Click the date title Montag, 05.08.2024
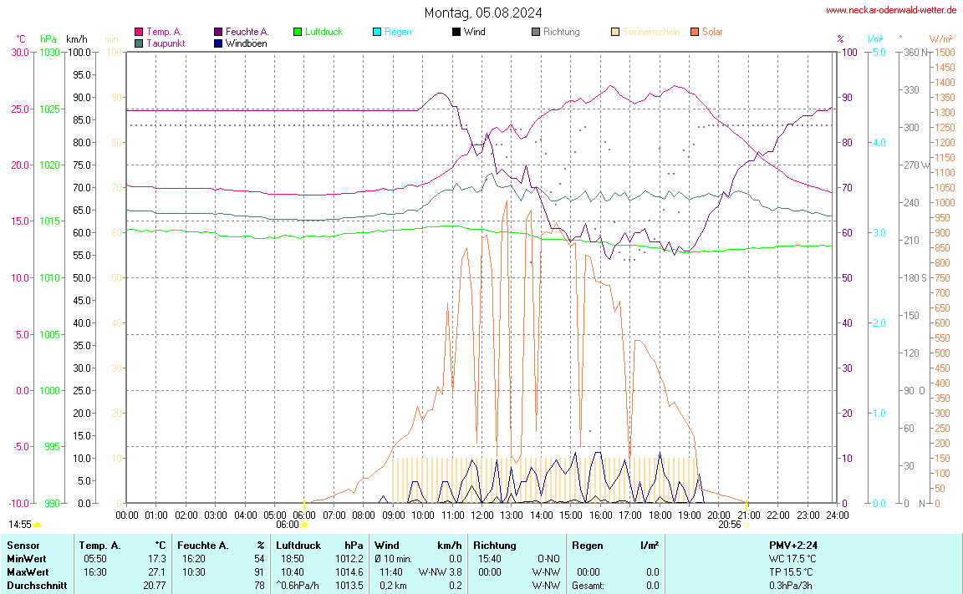The height and width of the screenshot is (594, 963). click(x=482, y=13)
